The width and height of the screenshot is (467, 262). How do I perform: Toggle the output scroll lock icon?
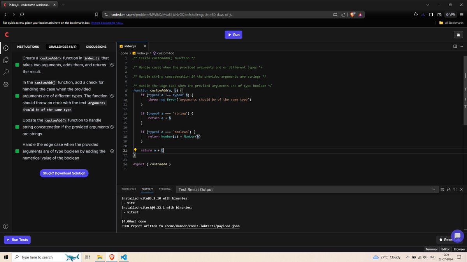coord(449,189)
